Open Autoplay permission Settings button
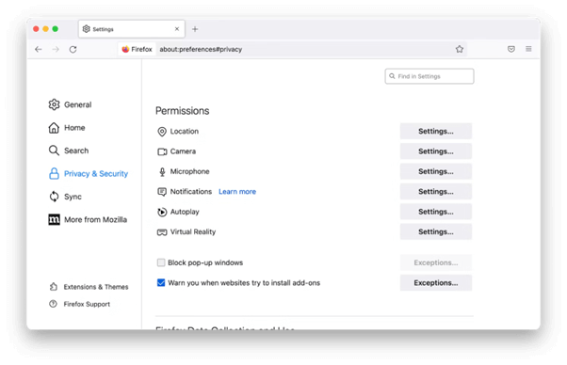 [x=436, y=212]
